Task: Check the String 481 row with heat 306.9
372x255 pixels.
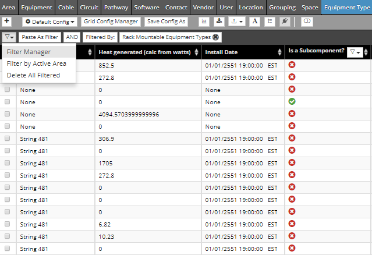Action: 8,139
